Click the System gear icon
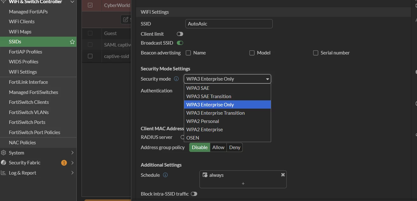This screenshot has height=201, width=417. click(4, 153)
